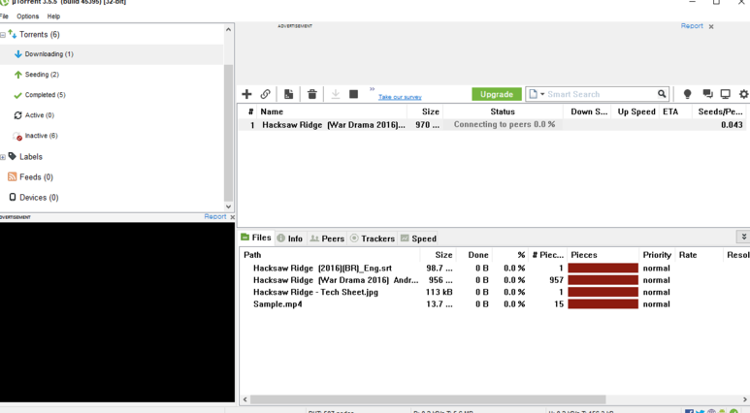Click the Add Torrent plus icon
The height and width of the screenshot is (413, 750).
(x=246, y=94)
